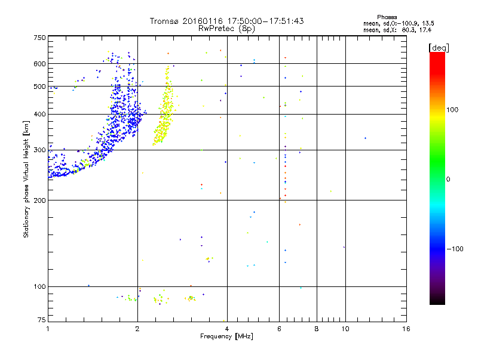
Task: Click the yellow 100 degree colorbar region
Action: pos(437,110)
